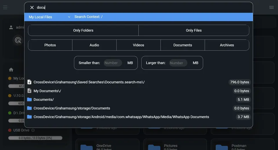Expand the My Local Files dropdown
This screenshot has width=278, height=150.
[49, 17]
